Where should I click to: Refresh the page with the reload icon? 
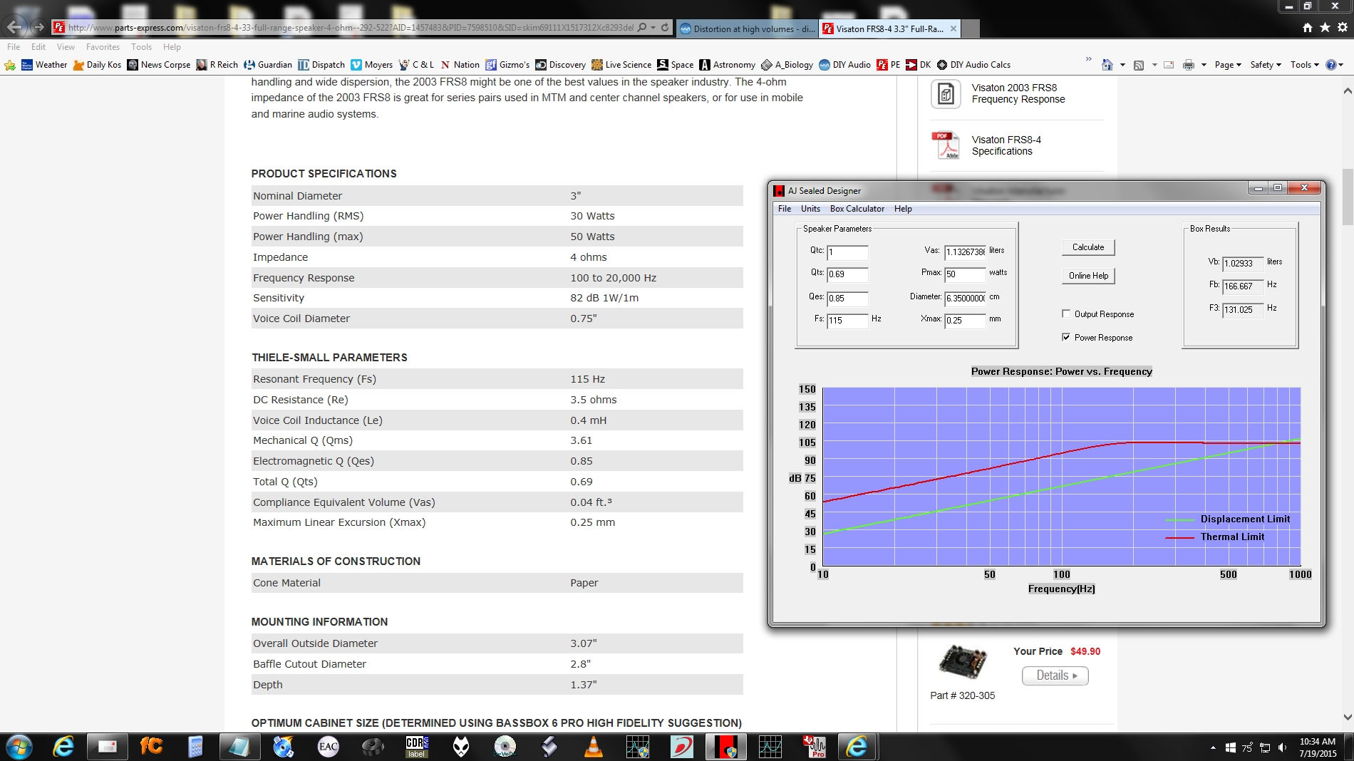click(x=665, y=27)
